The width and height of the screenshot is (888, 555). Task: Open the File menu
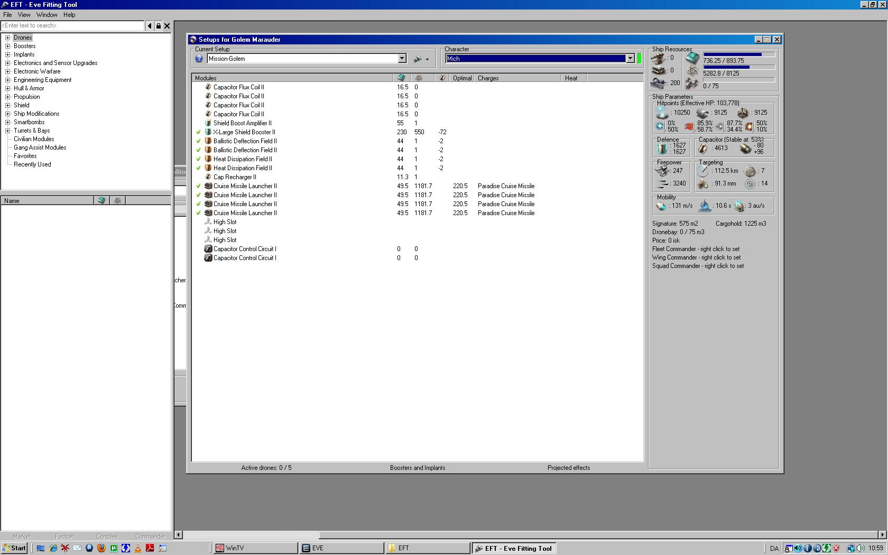click(x=7, y=15)
